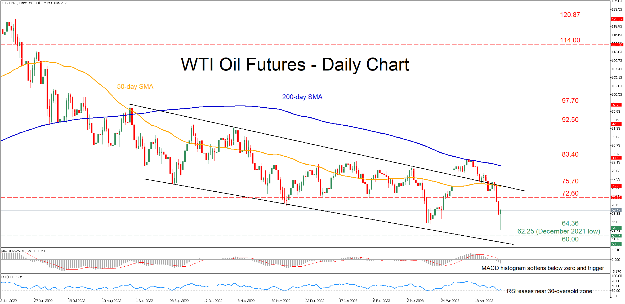Select the 'MACD histogram softens below zero' note
625x304 pixels.
[x=543, y=268]
